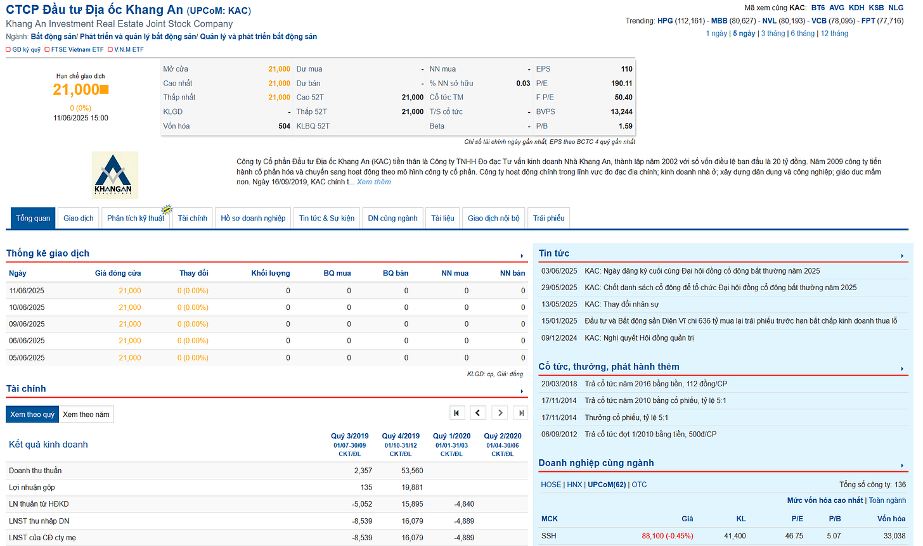Go to next quarter arrow

click(500, 413)
